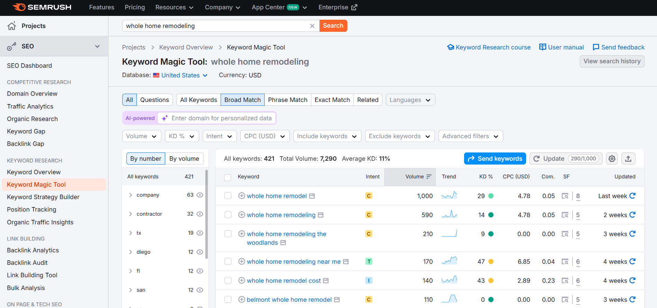The width and height of the screenshot is (657, 308).
Task: Check the whole home remodeling row
Action: coord(228,215)
